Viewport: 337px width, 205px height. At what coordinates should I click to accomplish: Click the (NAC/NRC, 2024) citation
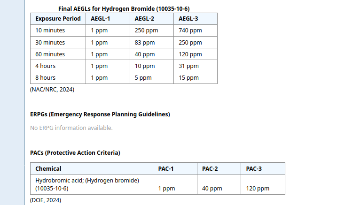(52, 89)
